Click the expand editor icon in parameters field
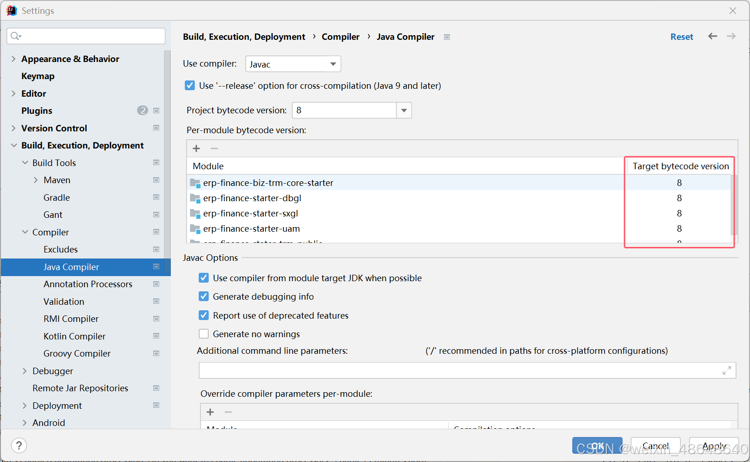750x462 pixels. (x=727, y=370)
